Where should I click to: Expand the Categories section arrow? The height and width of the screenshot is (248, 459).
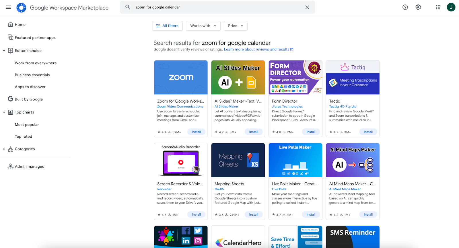pyautogui.click(x=4, y=149)
